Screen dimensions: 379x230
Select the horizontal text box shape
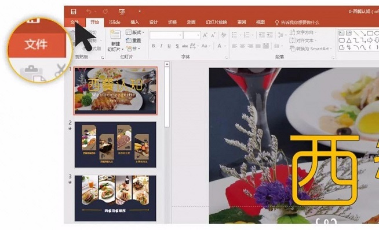[x=341, y=33]
